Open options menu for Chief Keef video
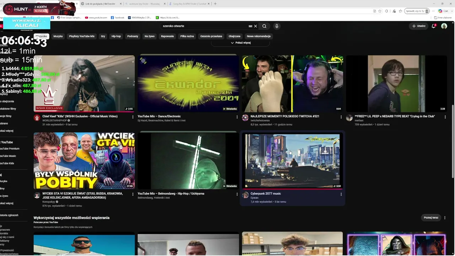The height and width of the screenshot is (256, 455). click(133, 117)
